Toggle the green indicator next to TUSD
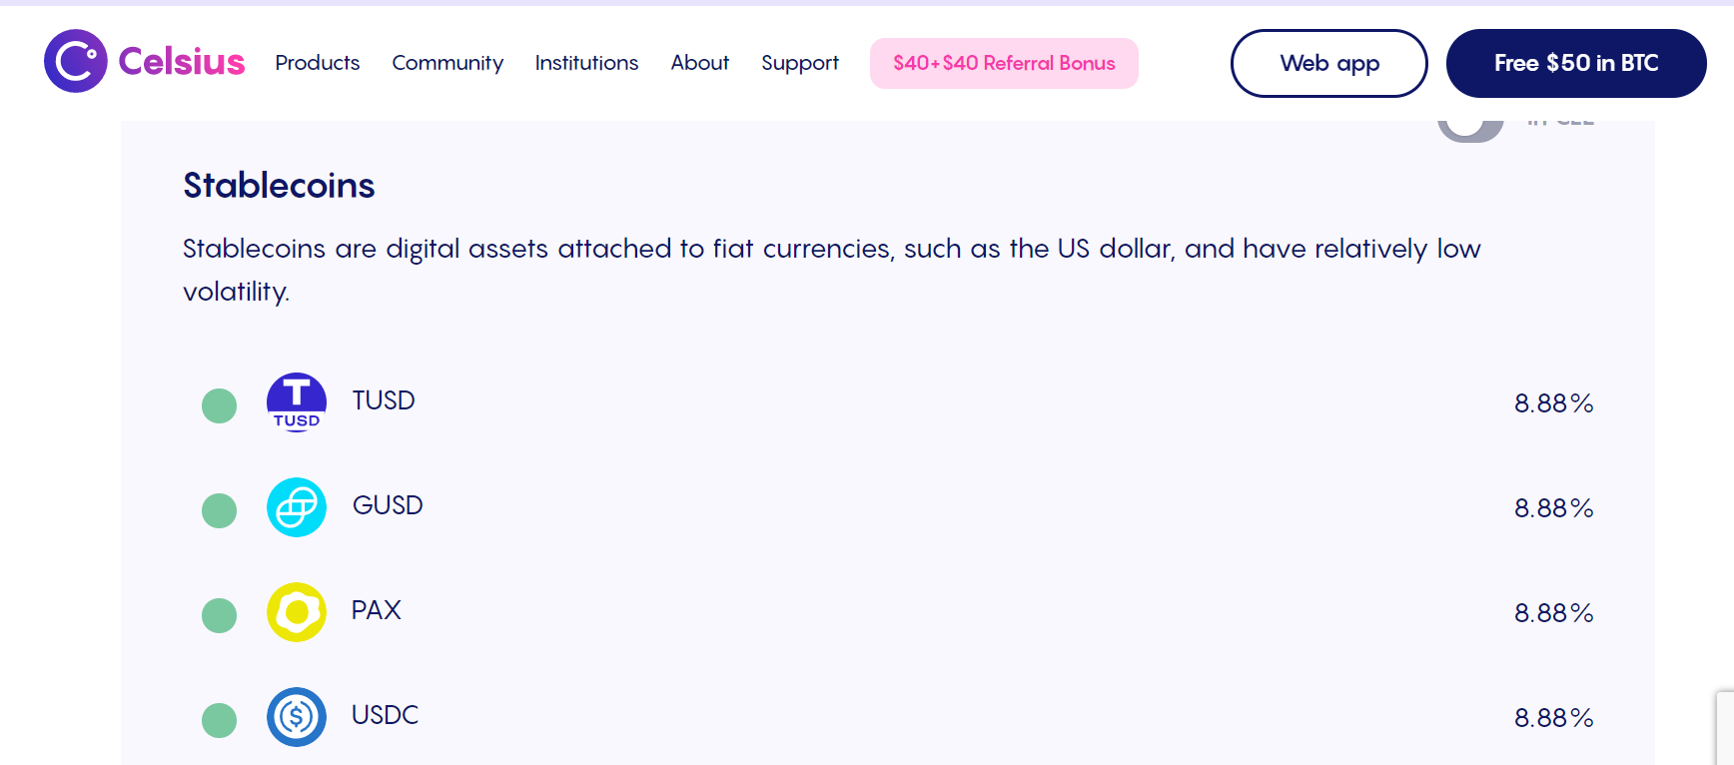Image resolution: width=1734 pixels, height=765 pixels. (x=219, y=404)
